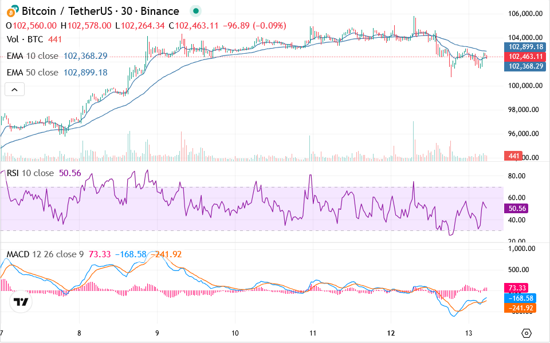This screenshot has width=550, height=343.
Task: Click the green market status dot
Action: tap(196, 11)
